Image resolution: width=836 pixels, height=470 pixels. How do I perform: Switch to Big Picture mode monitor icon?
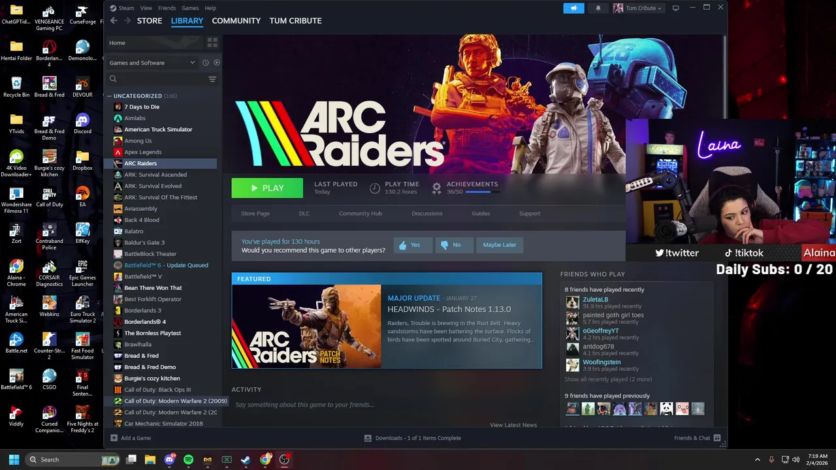[x=675, y=8]
